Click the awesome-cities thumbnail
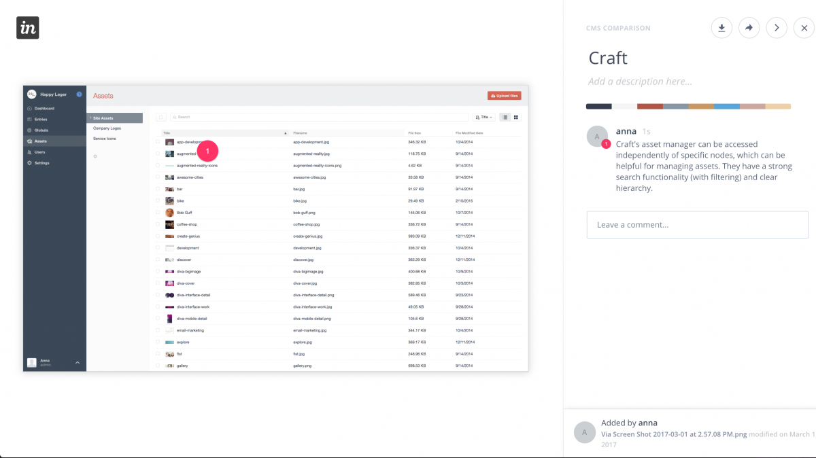 pyautogui.click(x=170, y=177)
